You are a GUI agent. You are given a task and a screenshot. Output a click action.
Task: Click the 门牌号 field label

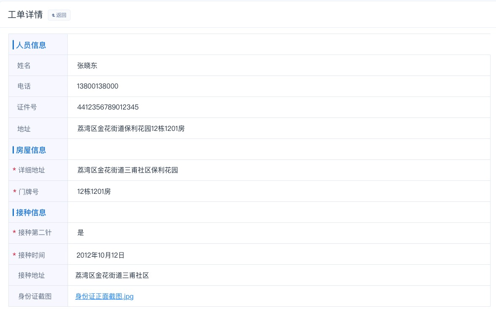(x=29, y=192)
